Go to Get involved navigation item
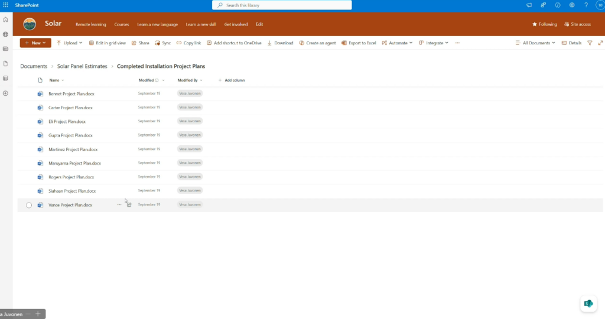 pyautogui.click(x=236, y=25)
